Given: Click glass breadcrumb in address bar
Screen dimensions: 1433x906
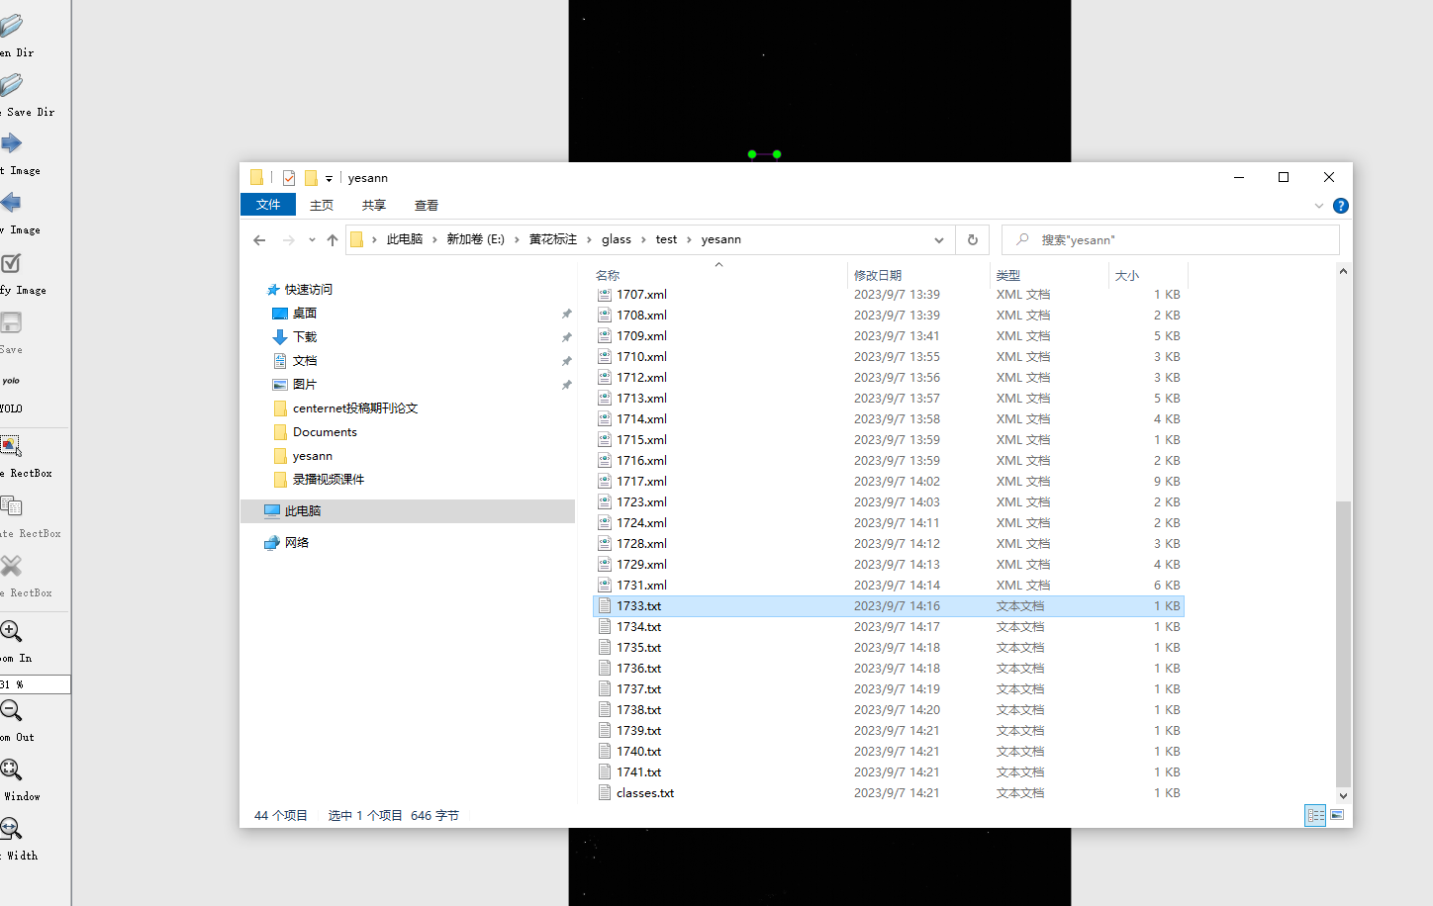Looking at the screenshot, I should point(617,239).
